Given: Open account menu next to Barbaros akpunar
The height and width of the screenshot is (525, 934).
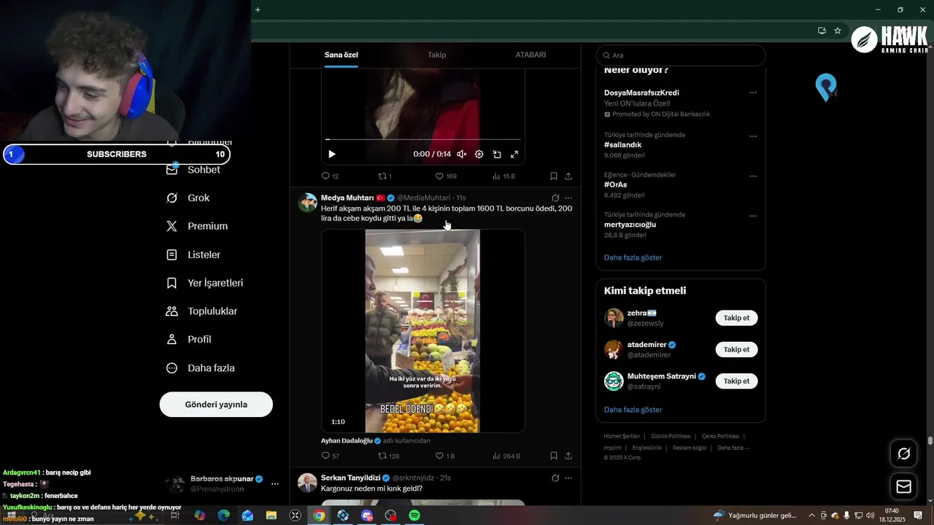Looking at the screenshot, I should pyautogui.click(x=275, y=484).
